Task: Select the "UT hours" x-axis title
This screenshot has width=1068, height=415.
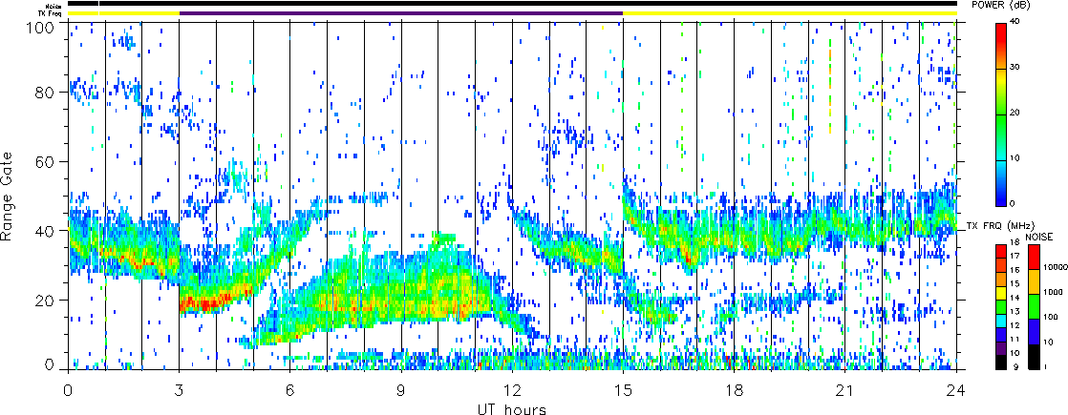Action: click(511, 408)
